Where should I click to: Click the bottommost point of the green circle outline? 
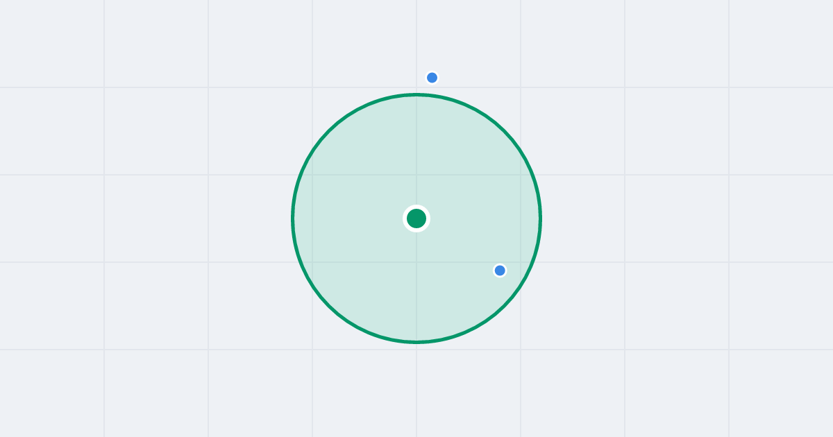tap(416, 342)
